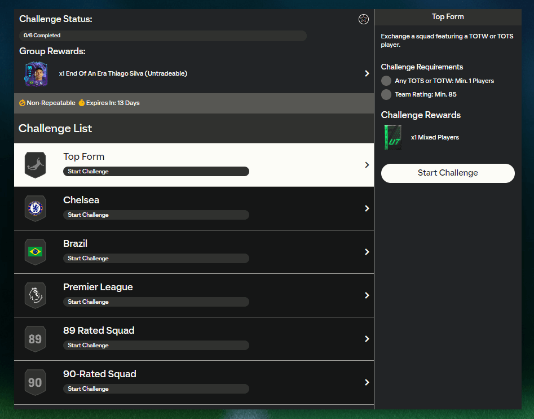Image resolution: width=534 pixels, height=419 pixels.
Task: Click the Chelsea club crest badge
Action: pyautogui.click(x=35, y=208)
